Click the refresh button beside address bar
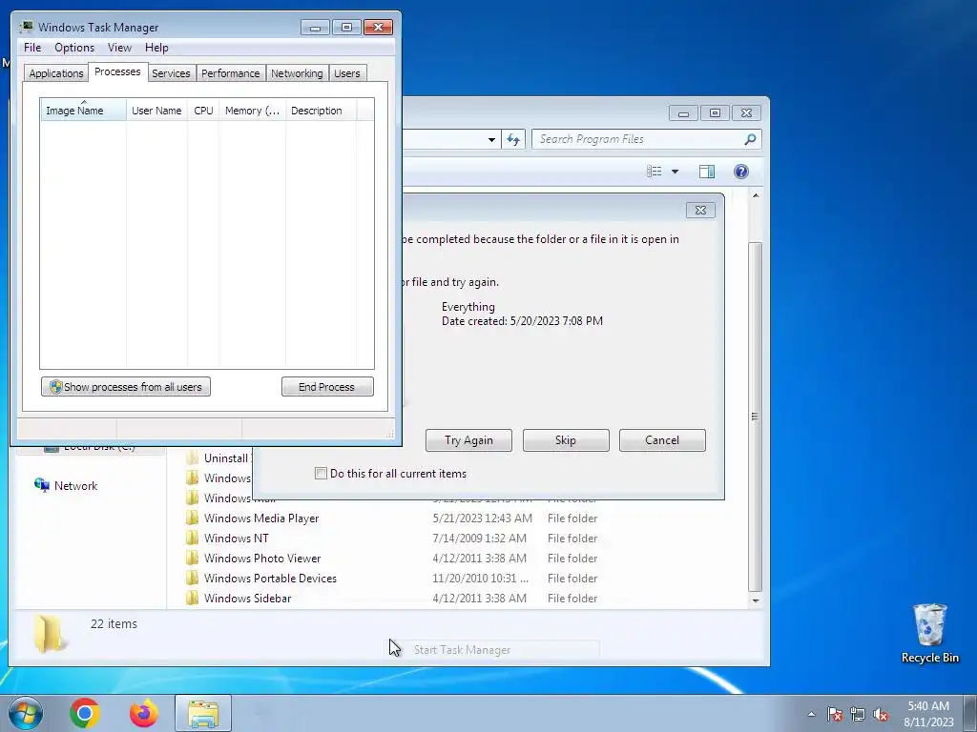 (x=513, y=139)
